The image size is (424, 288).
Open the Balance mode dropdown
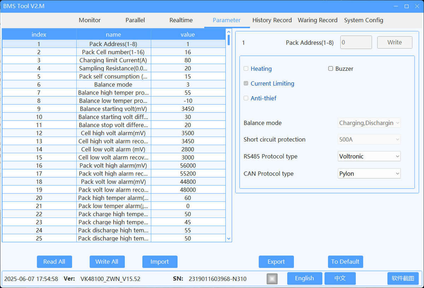[369, 123]
